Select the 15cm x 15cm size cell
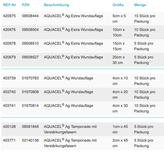This screenshot has width=164, height=154. point(118,46)
